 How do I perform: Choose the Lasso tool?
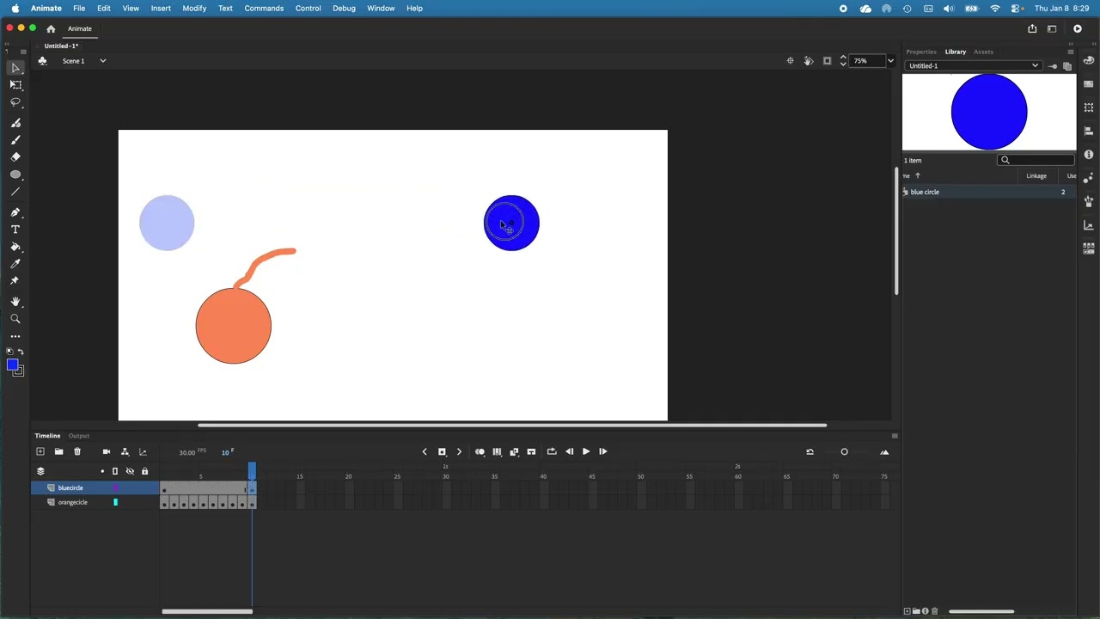(x=15, y=102)
